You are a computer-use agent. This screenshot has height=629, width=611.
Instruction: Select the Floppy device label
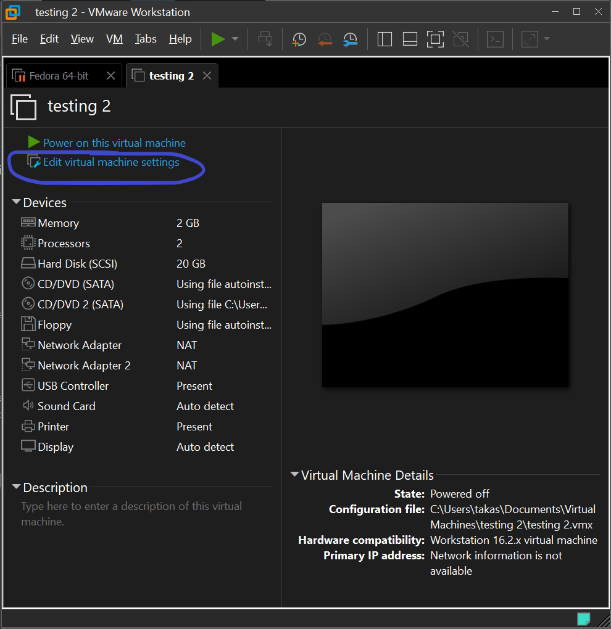point(54,325)
